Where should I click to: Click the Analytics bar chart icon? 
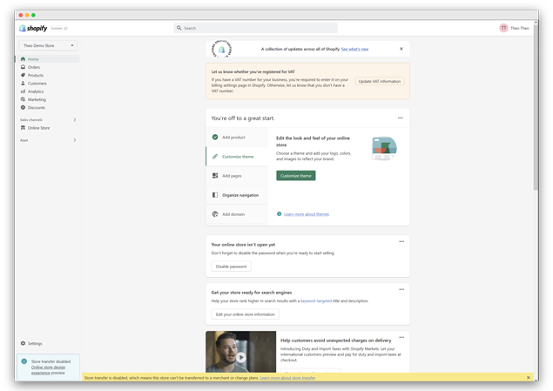point(23,91)
